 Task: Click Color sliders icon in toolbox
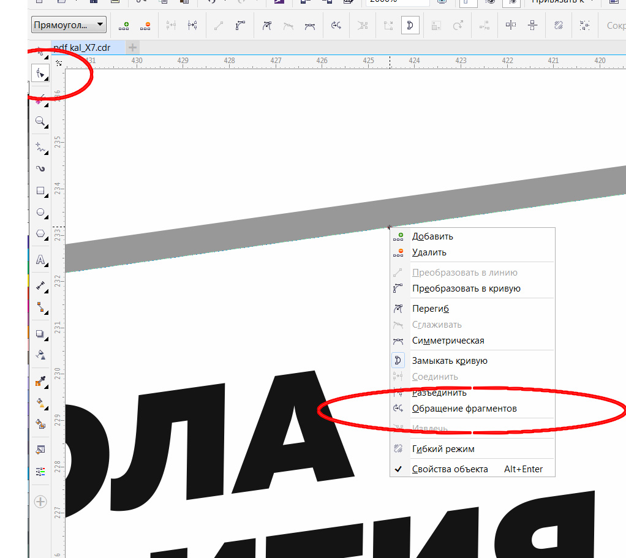click(x=40, y=472)
